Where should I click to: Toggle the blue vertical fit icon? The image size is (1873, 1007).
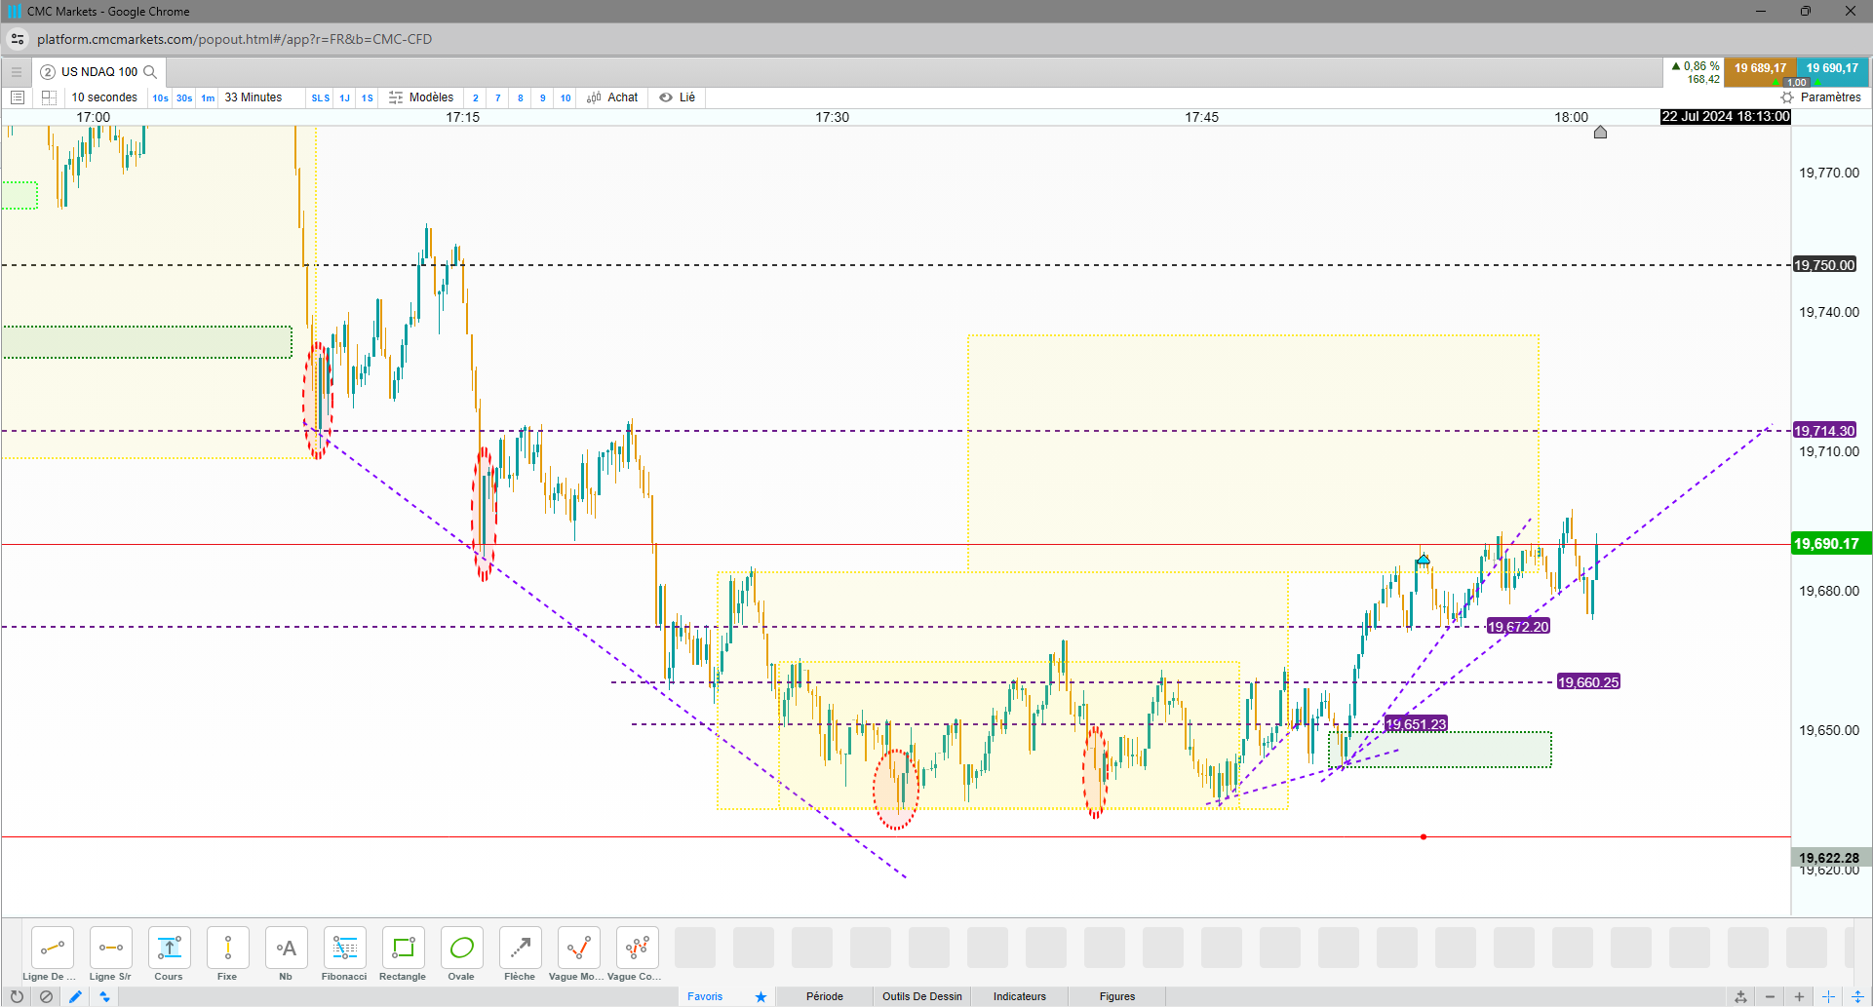point(1857,996)
